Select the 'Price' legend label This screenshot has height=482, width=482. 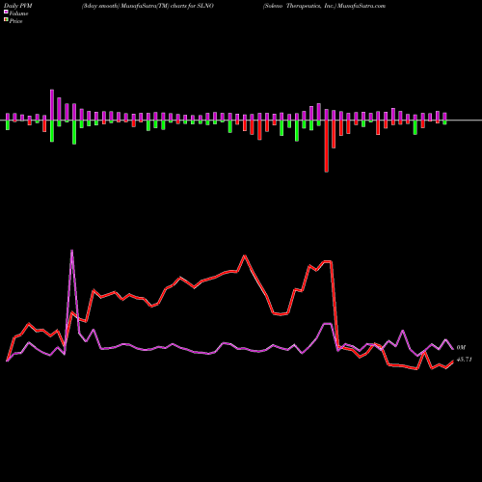pyautogui.click(x=15, y=21)
